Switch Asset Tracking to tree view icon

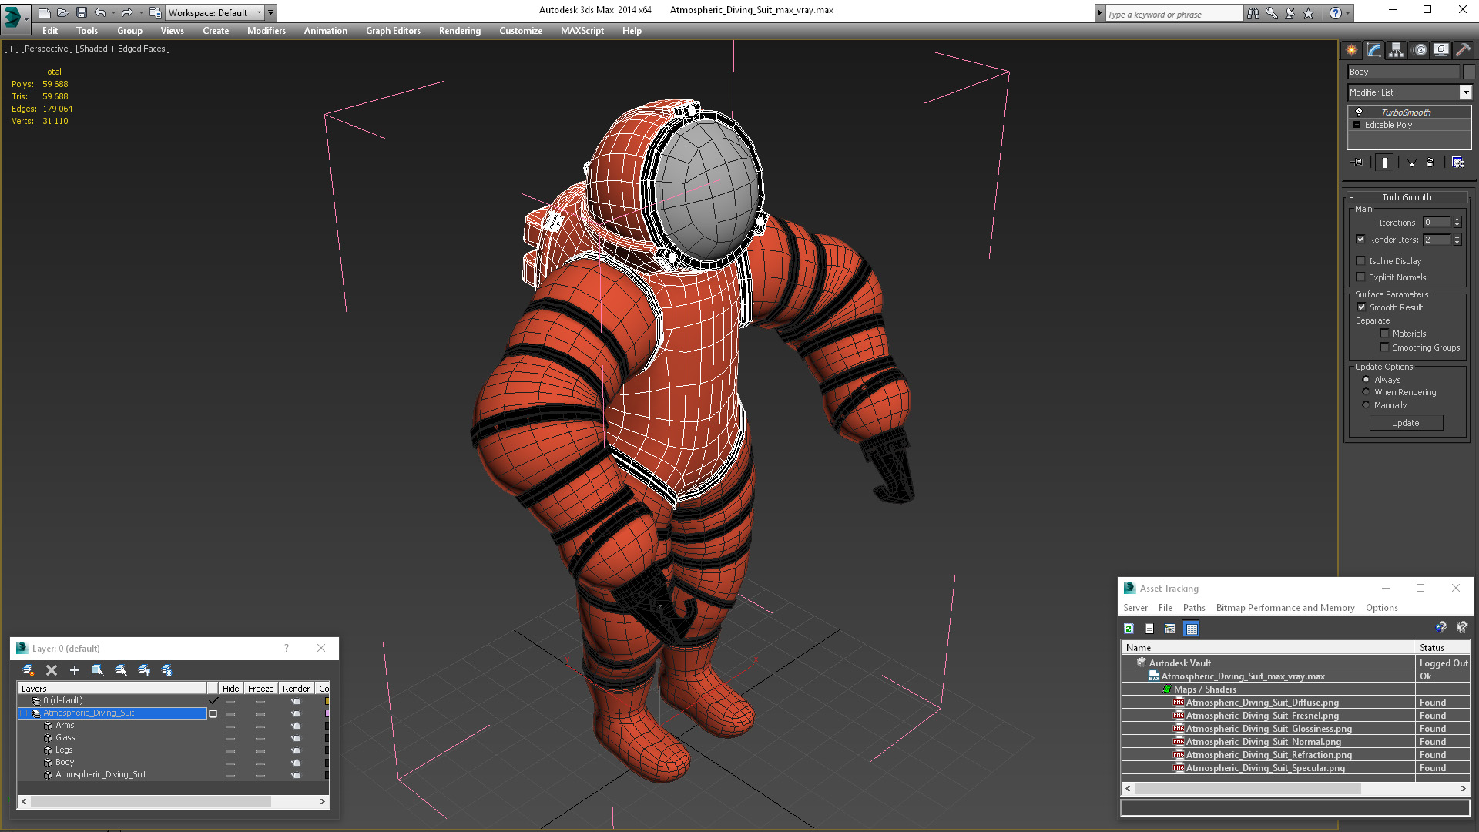pos(1170,629)
